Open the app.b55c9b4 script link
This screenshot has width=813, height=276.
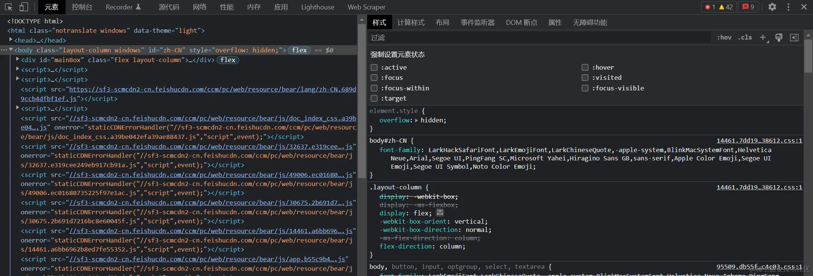point(207,259)
